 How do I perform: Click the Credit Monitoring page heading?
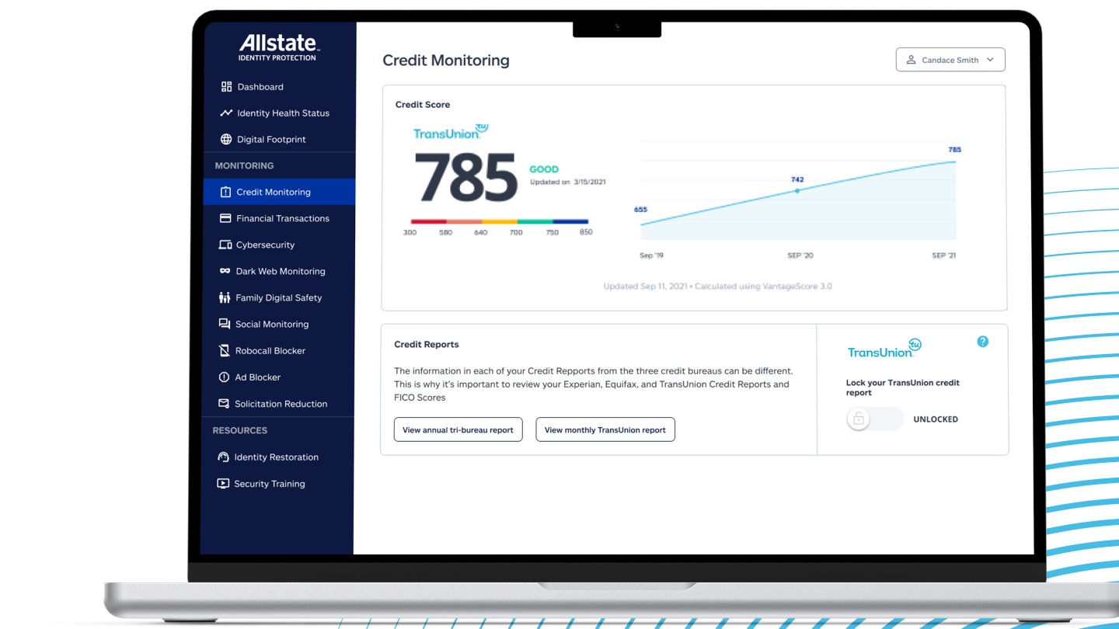(x=446, y=61)
